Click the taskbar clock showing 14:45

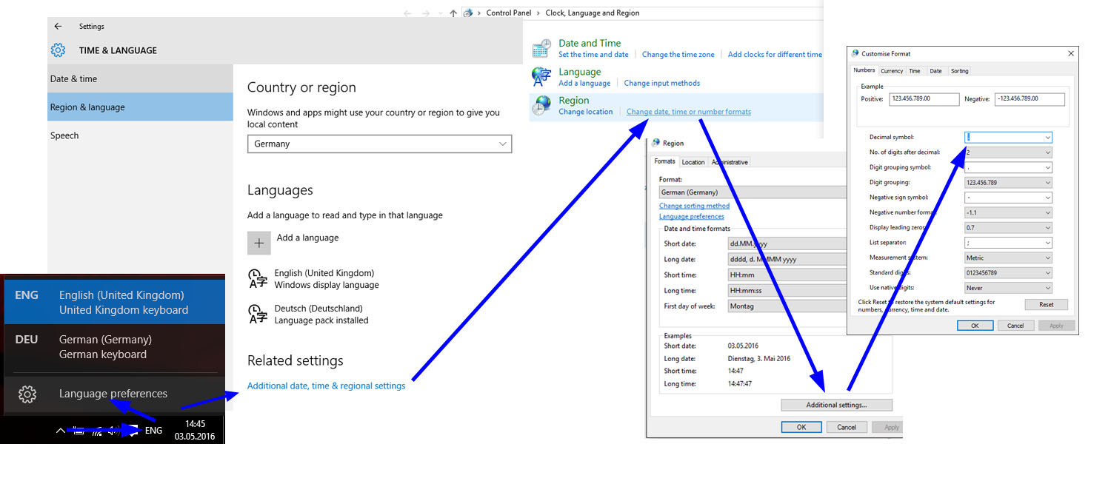point(195,430)
